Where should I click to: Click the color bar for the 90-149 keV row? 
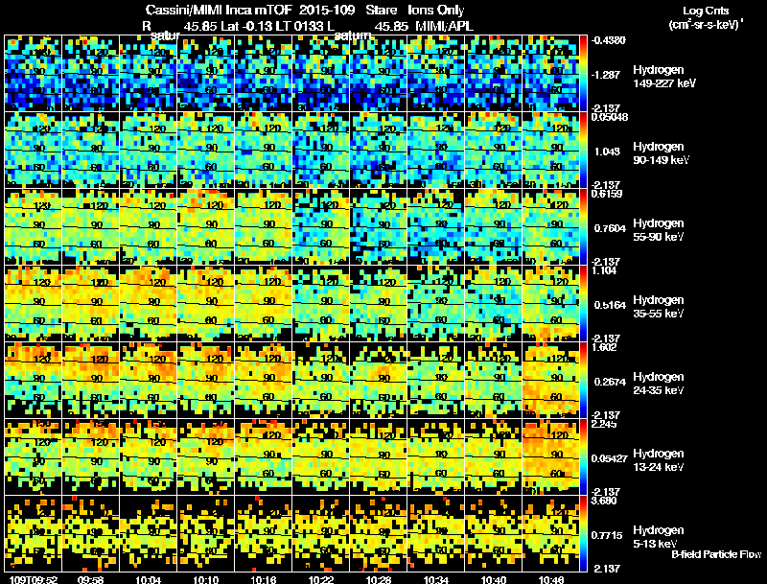click(x=583, y=150)
